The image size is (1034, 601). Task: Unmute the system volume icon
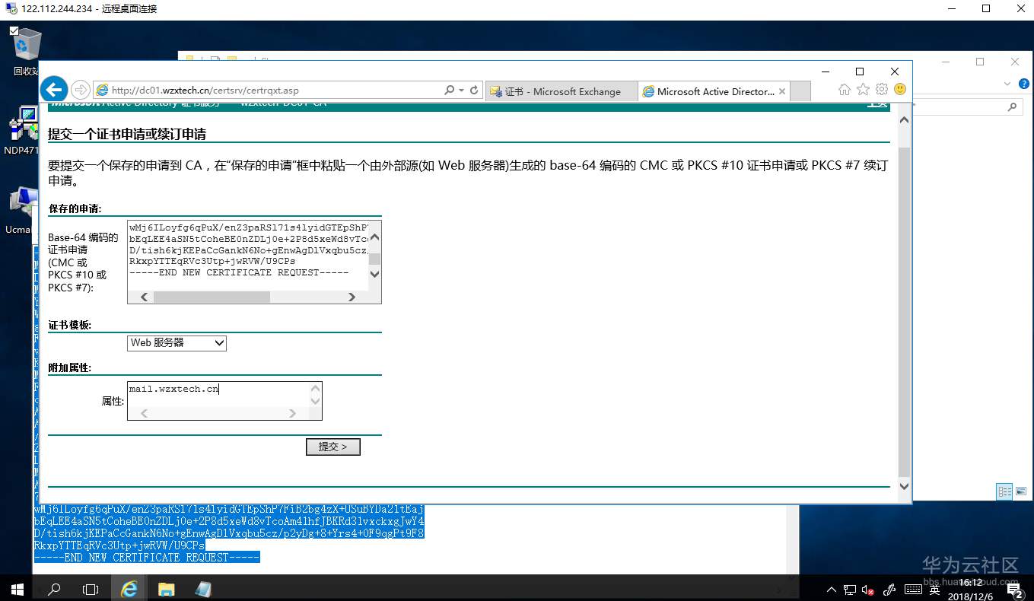pyautogui.click(x=867, y=589)
